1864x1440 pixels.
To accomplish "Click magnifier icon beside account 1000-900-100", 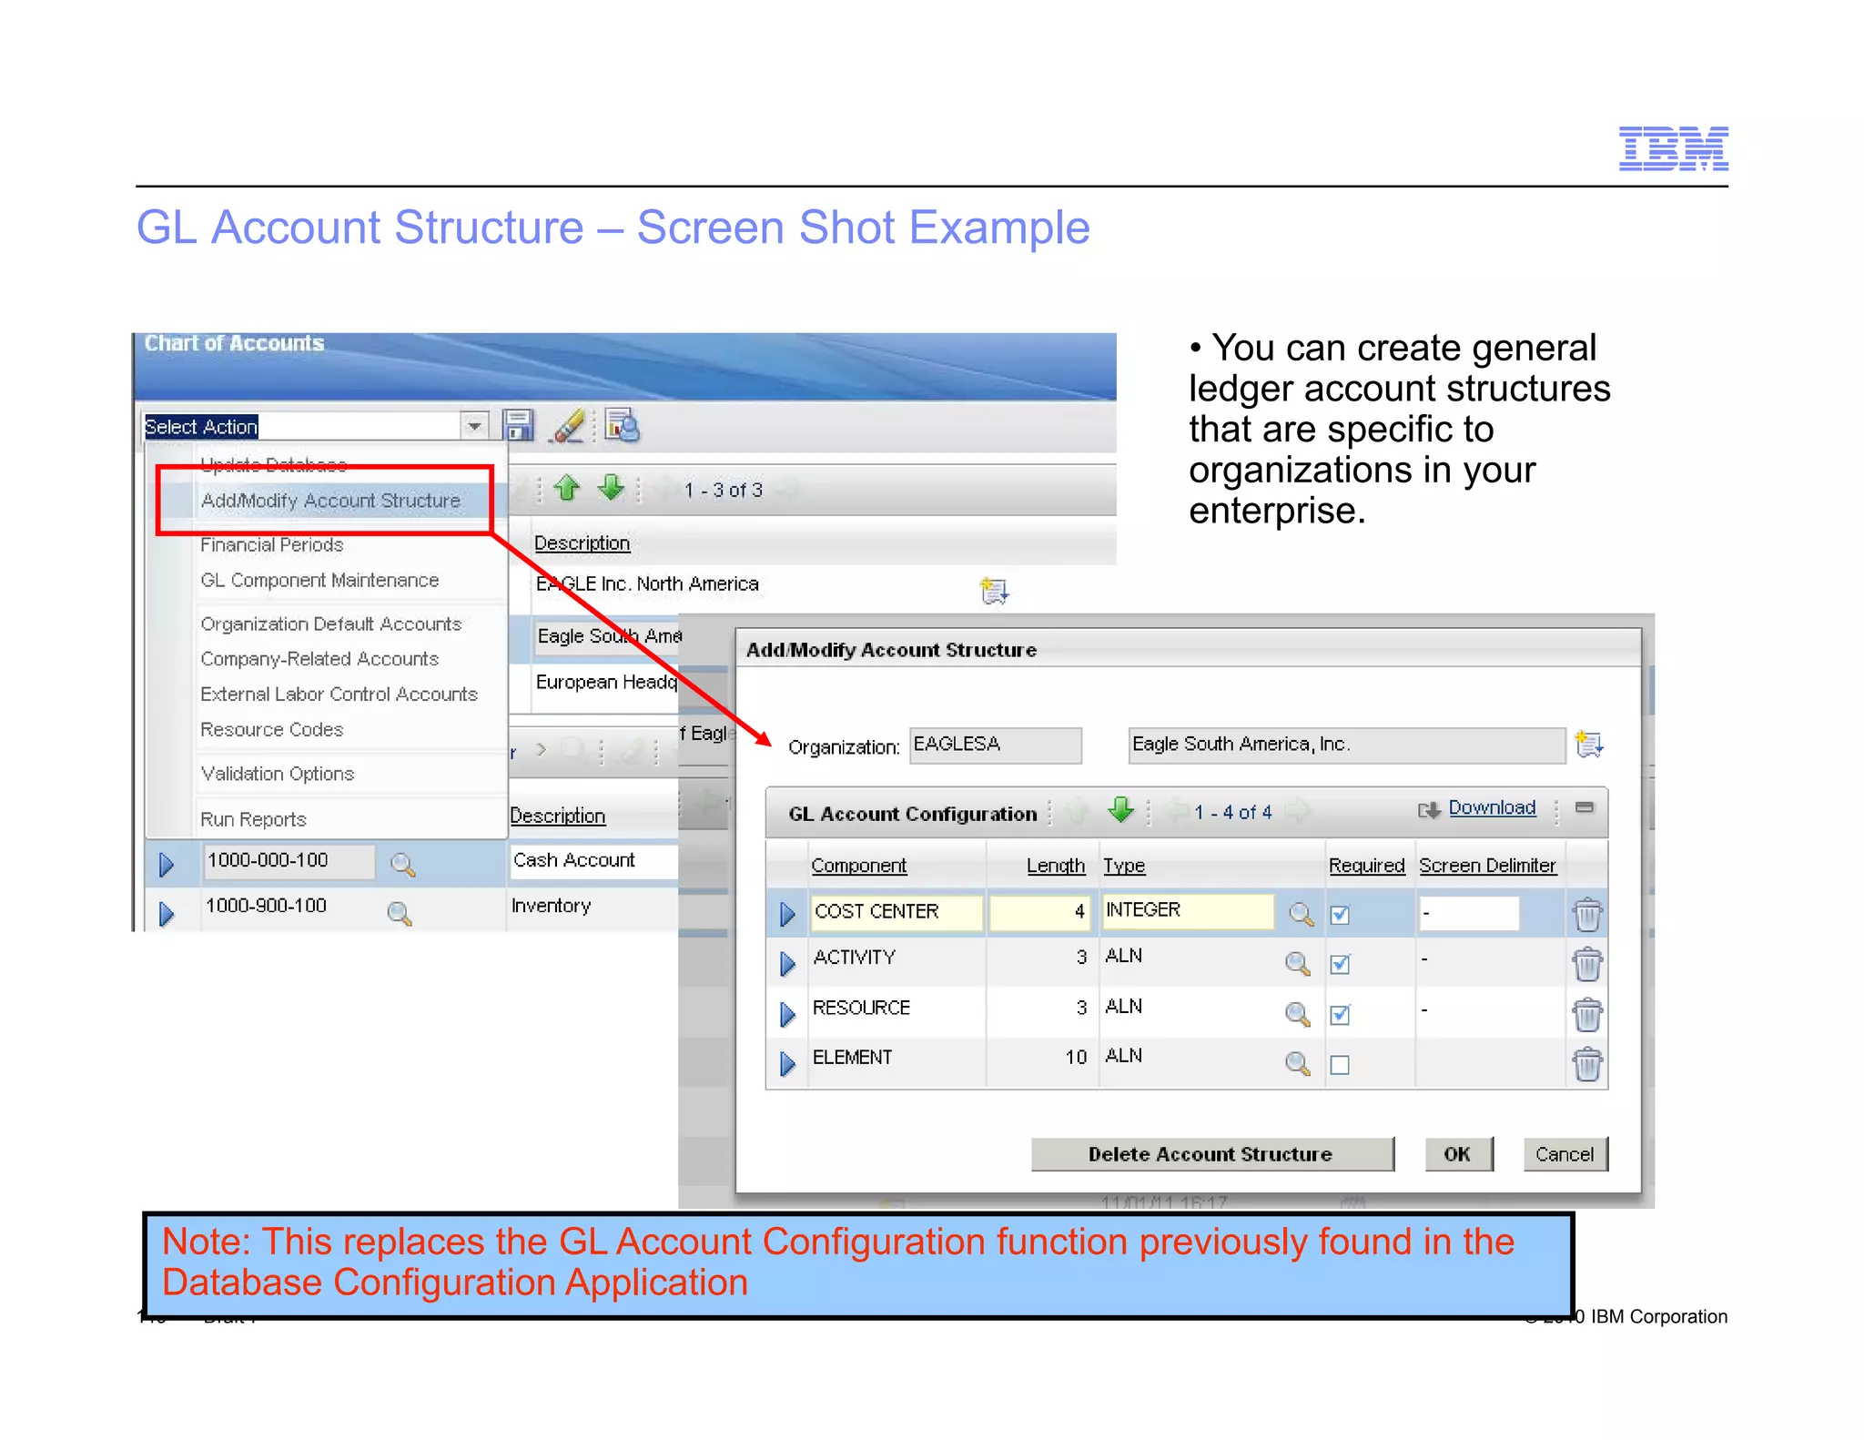I will click(400, 912).
